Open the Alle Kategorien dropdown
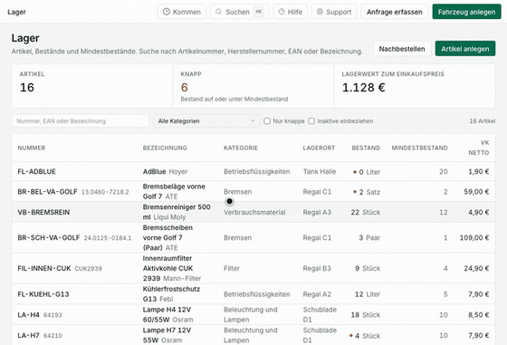Screen dimensions: 507x345 206,121
